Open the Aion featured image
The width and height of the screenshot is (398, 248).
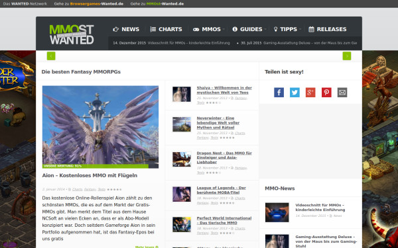pyautogui.click(x=101, y=127)
